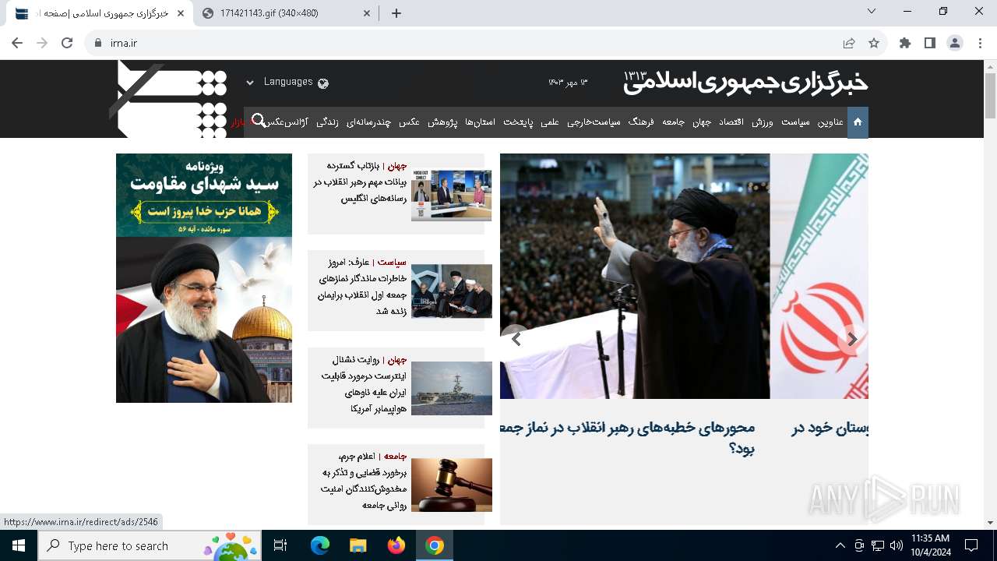Open the فرهنگ navigation item
The width and height of the screenshot is (997, 561).
[641, 122]
